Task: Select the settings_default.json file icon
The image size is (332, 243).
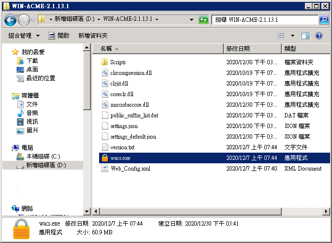Action: coord(105,136)
